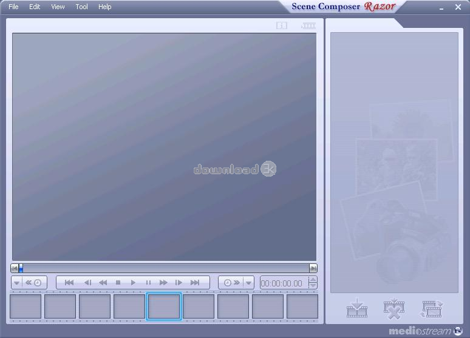Screen dimensions: 470x338
Task: Click the fast forward button
Action: point(163,283)
